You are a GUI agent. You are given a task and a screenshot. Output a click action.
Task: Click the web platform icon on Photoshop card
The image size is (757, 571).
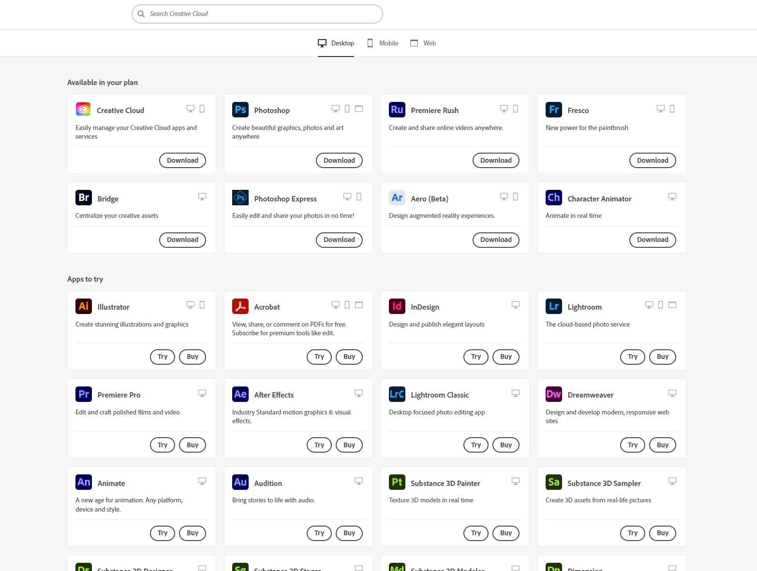[359, 109]
